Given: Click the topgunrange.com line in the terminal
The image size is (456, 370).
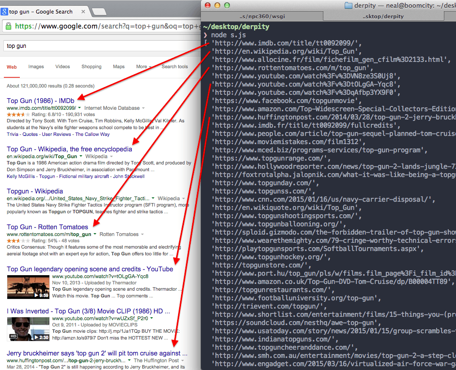Looking at the screenshot, I should point(271,159).
